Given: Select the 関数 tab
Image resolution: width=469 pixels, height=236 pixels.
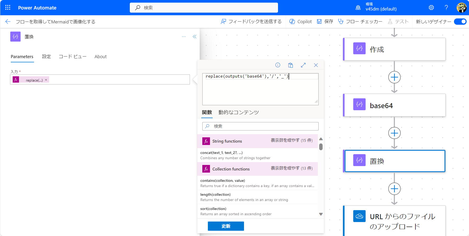Looking at the screenshot, I should click(x=207, y=112).
